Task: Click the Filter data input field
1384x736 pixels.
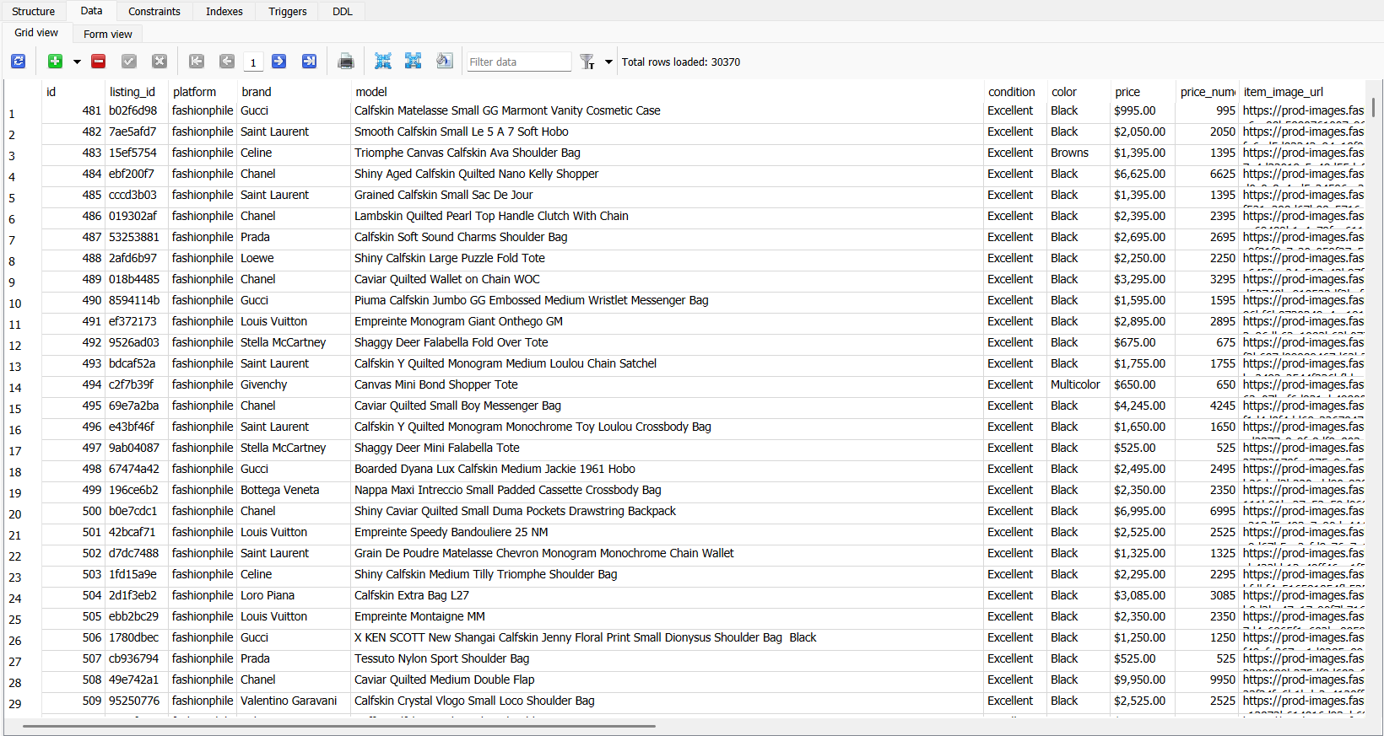Action: (519, 62)
